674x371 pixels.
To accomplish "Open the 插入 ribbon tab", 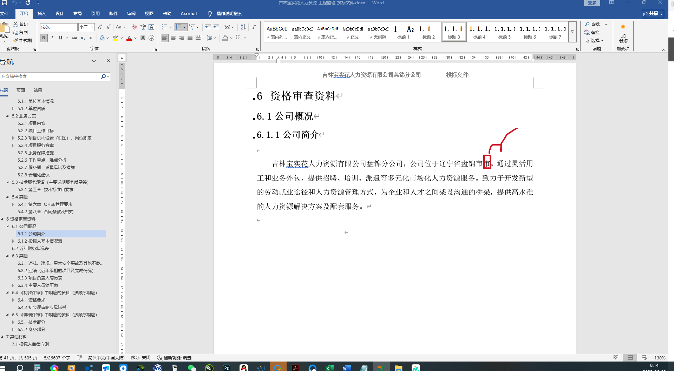I will pyautogui.click(x=41, y=14).
